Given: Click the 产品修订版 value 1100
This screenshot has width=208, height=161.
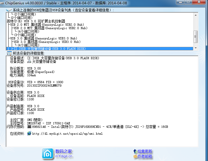Looking at the screenshot, I should [30, 113].
